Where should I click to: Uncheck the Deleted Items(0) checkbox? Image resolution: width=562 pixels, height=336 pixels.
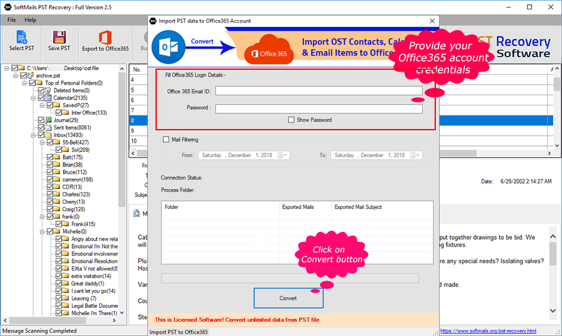pyautogui.click(x=41, y=90)
